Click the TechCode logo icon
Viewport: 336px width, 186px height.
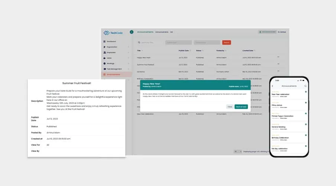(x=107, y=33)
